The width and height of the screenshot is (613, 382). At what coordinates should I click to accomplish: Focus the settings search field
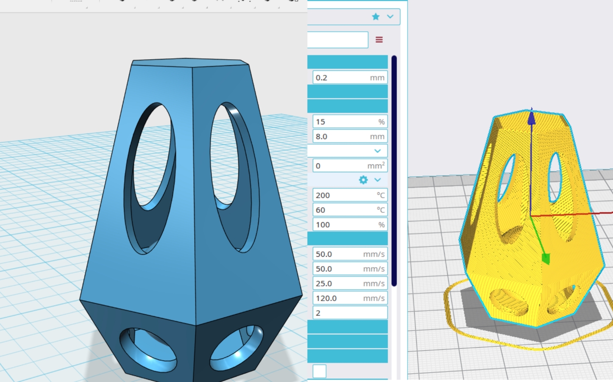point(337,40)
